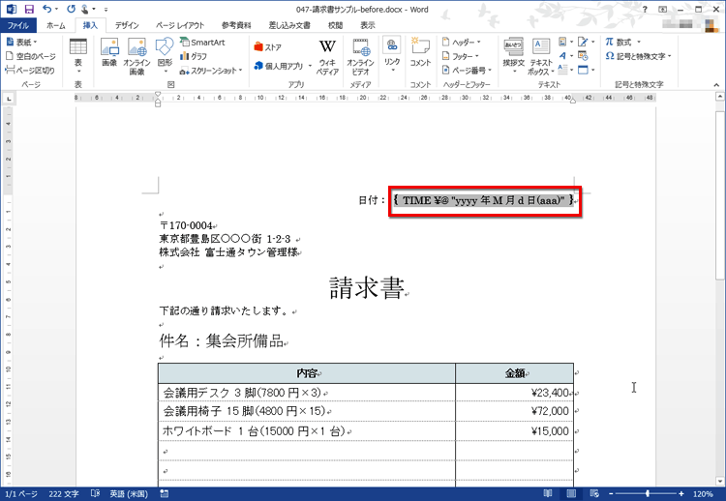This screenshot has height=501, width=726.
Task: Open the 図形 shapes gallery
Action: click(165, 55)
